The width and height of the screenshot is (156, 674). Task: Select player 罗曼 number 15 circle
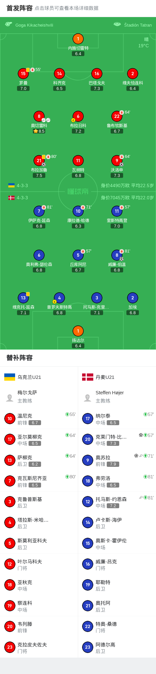click(x=23, y=74)
